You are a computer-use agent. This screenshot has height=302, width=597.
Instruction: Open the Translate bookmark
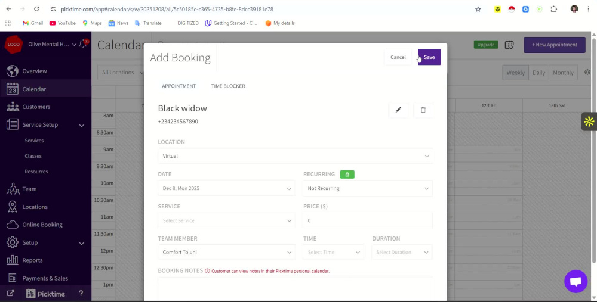(x=148, y=23)
